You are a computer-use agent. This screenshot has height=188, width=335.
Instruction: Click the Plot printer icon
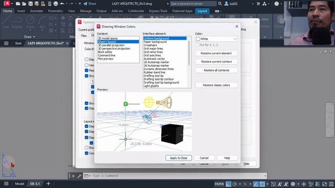55,4
